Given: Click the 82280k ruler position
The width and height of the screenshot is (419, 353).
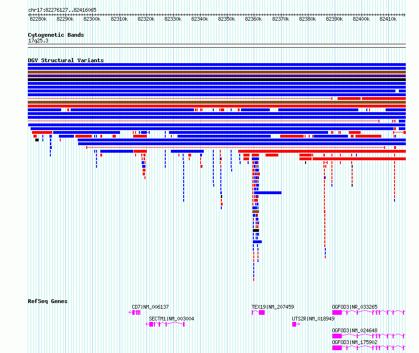Looking at the screenshot, I should pyautogui.click(x=38, y=19).
